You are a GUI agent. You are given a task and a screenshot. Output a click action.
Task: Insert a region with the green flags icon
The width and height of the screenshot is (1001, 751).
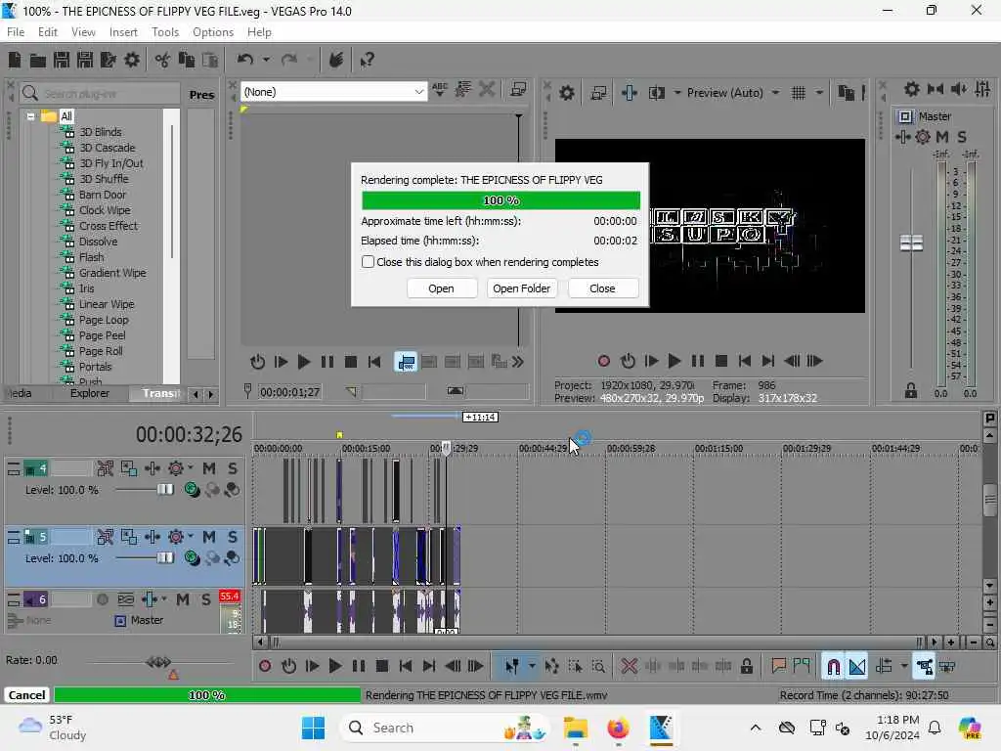(x=802, y=666)
